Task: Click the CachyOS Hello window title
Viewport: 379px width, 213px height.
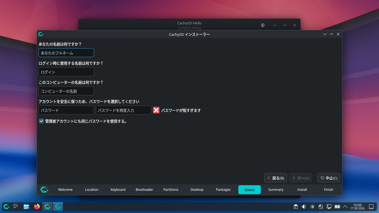Action: pos(189,23)
